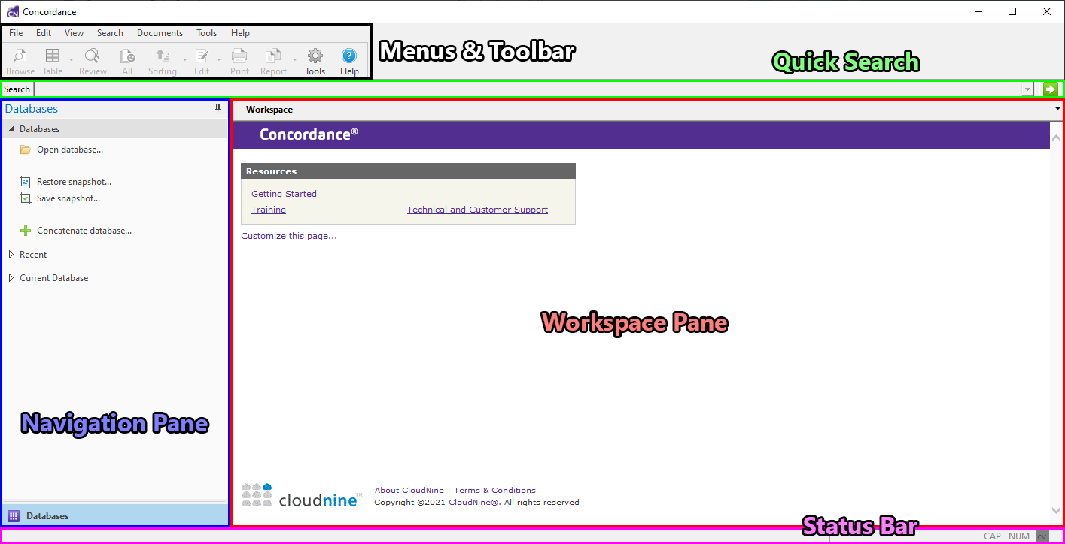Screen dimensions: 1065x544
Task: Click the NUM status bar indicator
Action: (1019, 536)
